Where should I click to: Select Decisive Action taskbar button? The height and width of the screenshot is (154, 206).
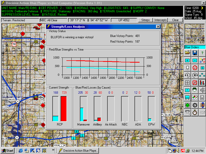[78, 151]
